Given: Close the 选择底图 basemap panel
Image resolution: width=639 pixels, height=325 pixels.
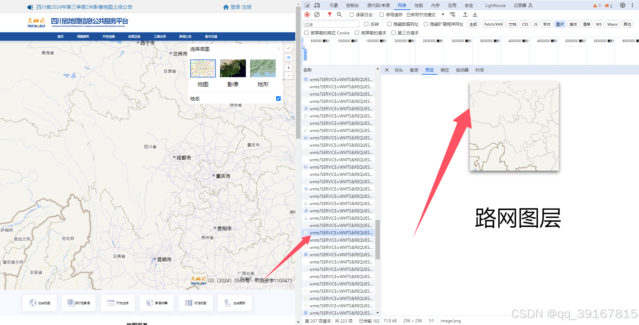Looking at the screenshot, I should 278,49.
